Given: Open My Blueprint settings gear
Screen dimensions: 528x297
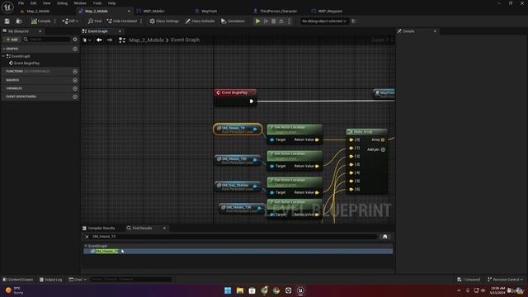Looking at the screenshot, I should point(75,40).
